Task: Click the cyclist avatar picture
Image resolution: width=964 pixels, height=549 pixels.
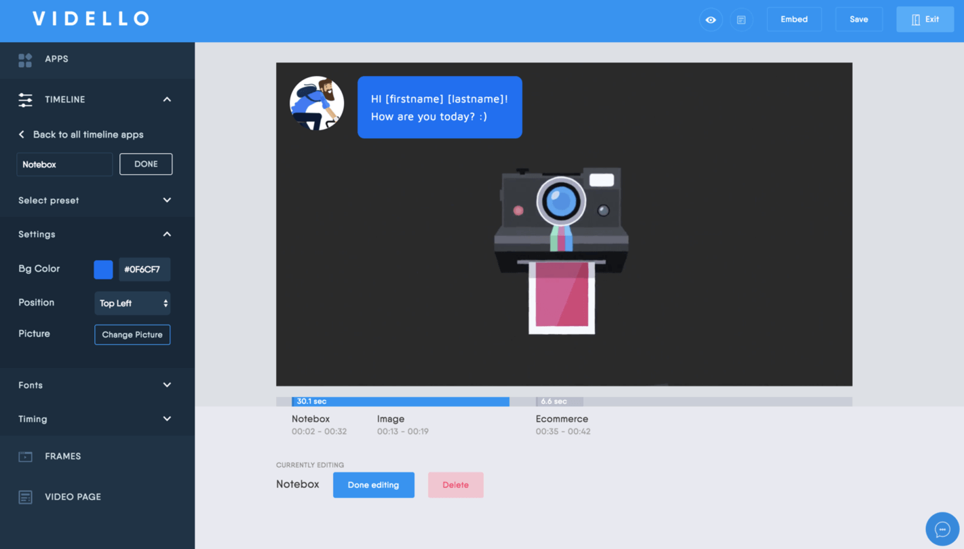Action: [x=317, y=103]
